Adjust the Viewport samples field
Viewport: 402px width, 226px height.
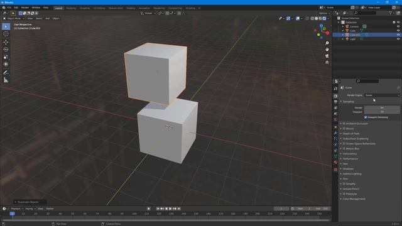[382, 112]
